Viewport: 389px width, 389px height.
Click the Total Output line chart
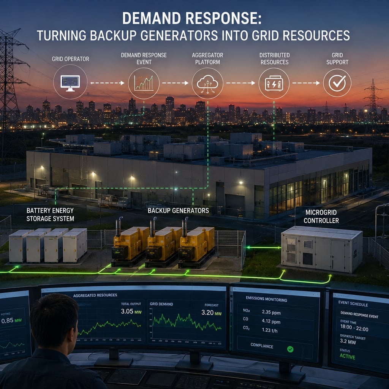(x=109, y=327)
